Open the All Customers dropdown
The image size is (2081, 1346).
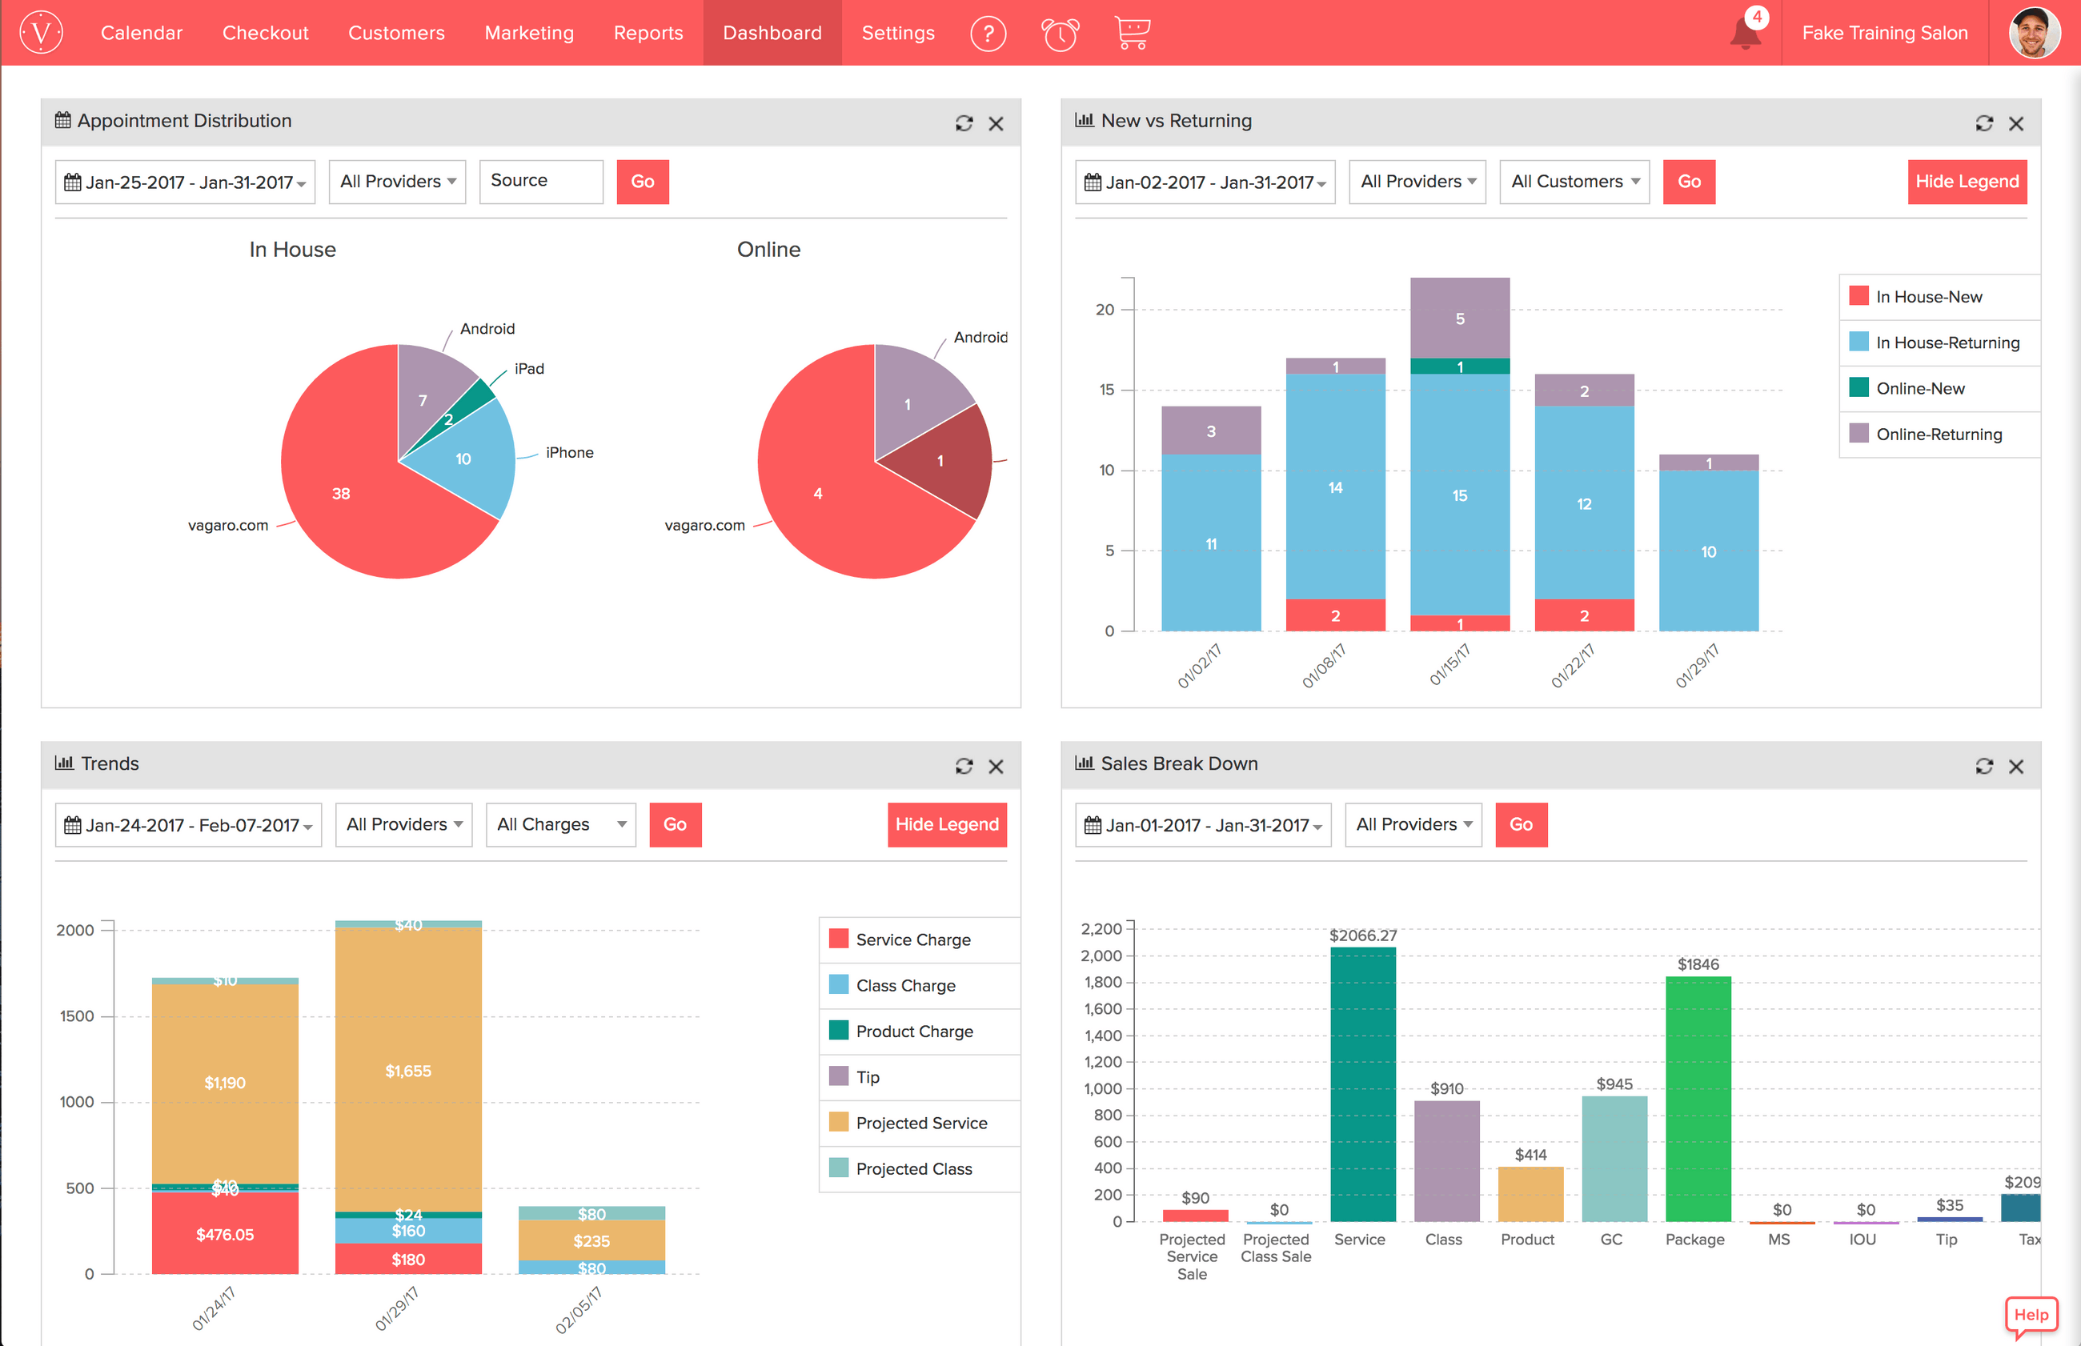pos(1574,181)
